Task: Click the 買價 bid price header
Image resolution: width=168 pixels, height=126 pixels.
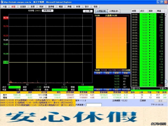Action: point(98,73)
